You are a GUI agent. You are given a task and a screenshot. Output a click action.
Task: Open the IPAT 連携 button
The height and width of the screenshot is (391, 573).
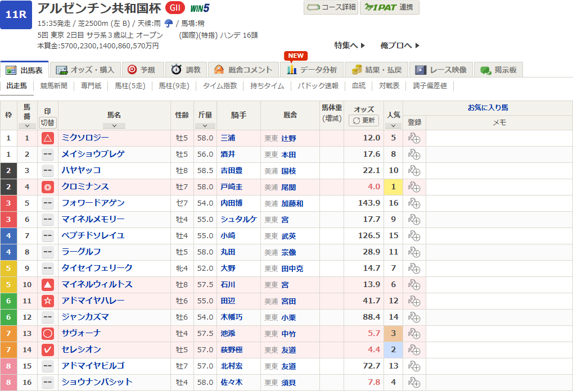point(389,7)
